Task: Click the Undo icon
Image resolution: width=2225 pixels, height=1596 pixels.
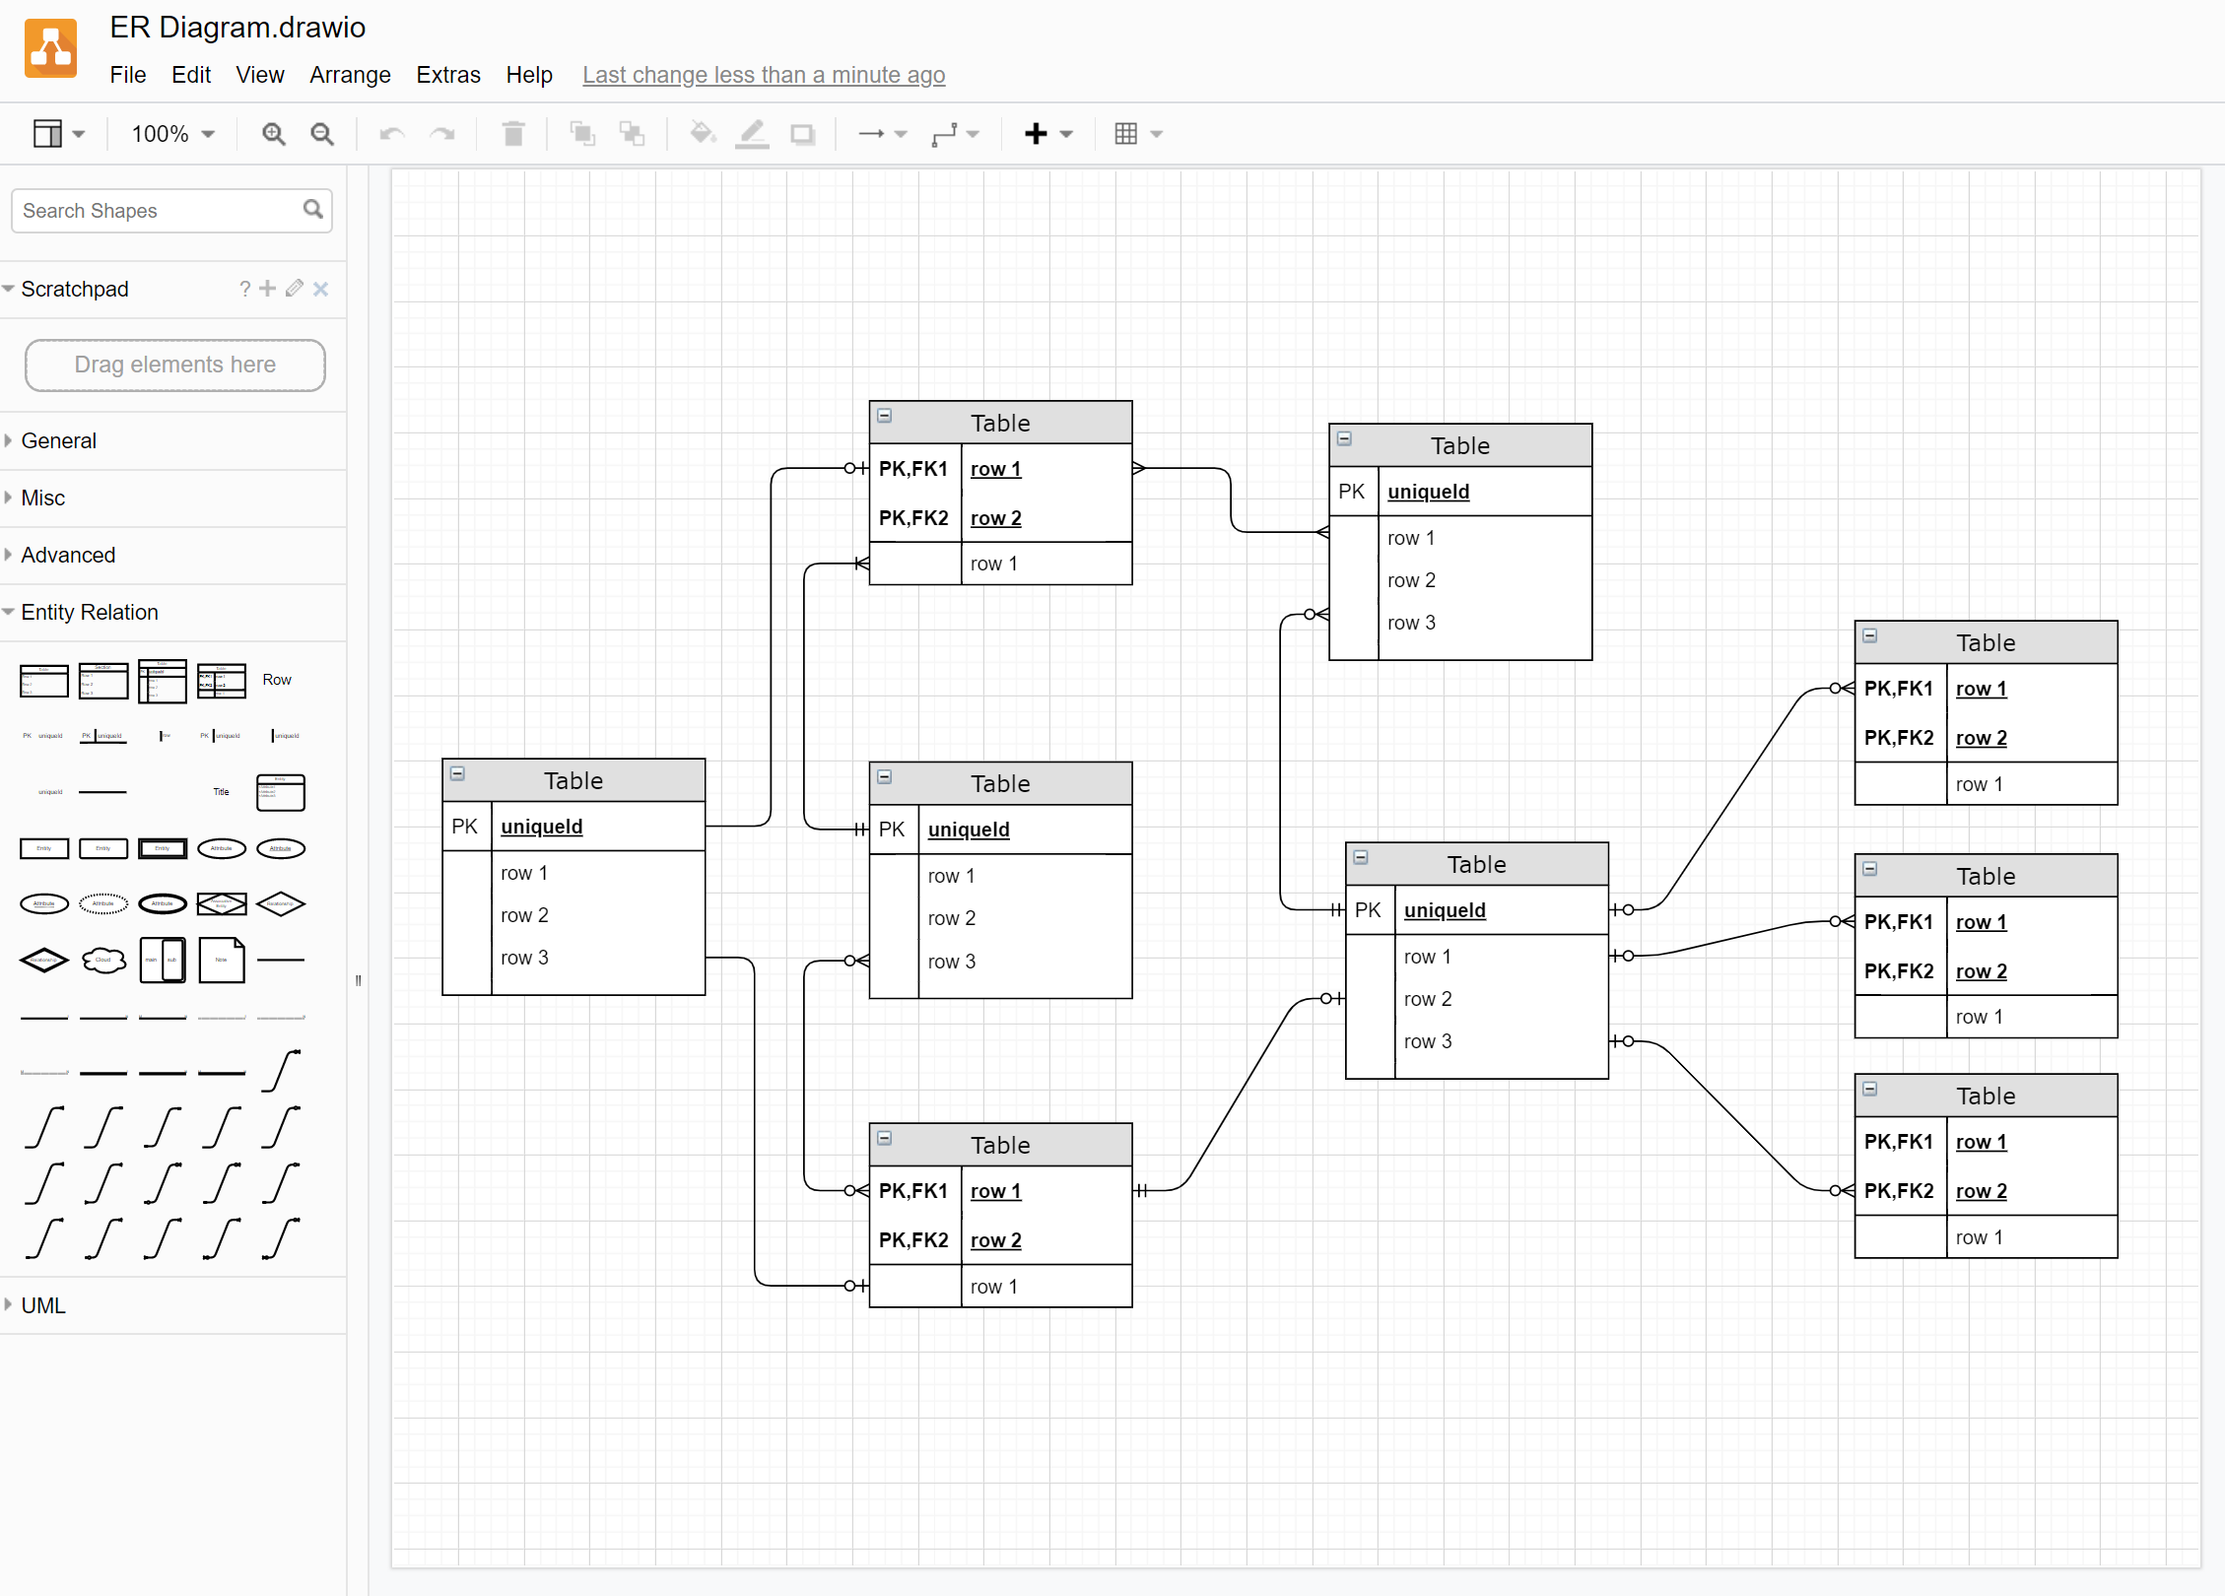Action: 391,134
